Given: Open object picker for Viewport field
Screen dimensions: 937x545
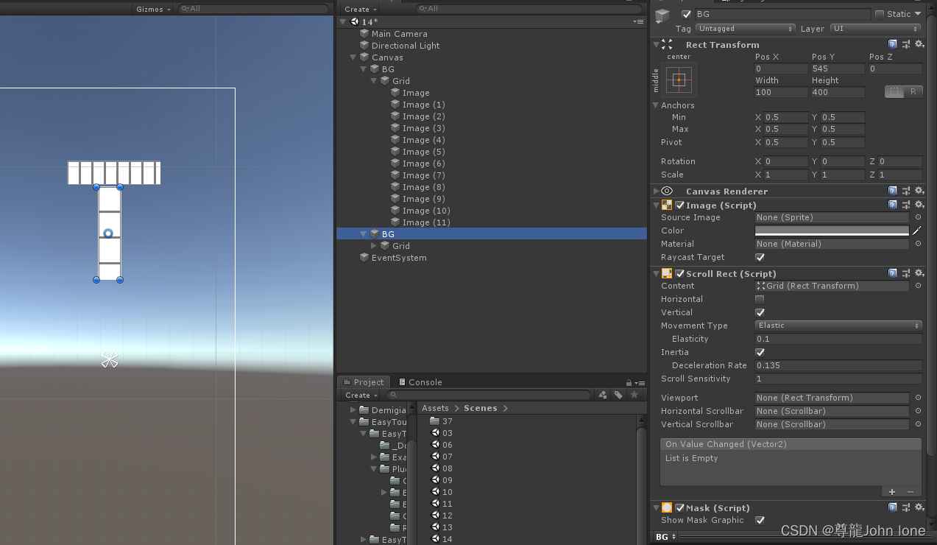Looking at the screenshot, I should (x=918, y=398).
